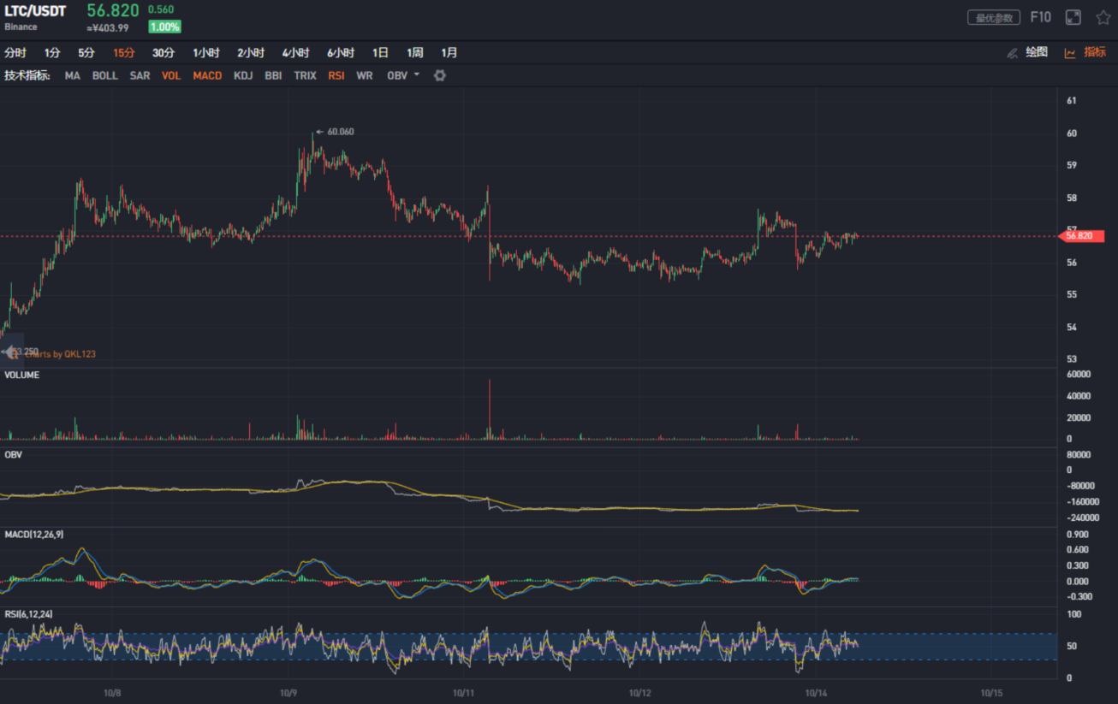The width and height of the screenshot is (1118, 704).
Task: Click the 10/11 date label
Action: (x=464, y=693)
